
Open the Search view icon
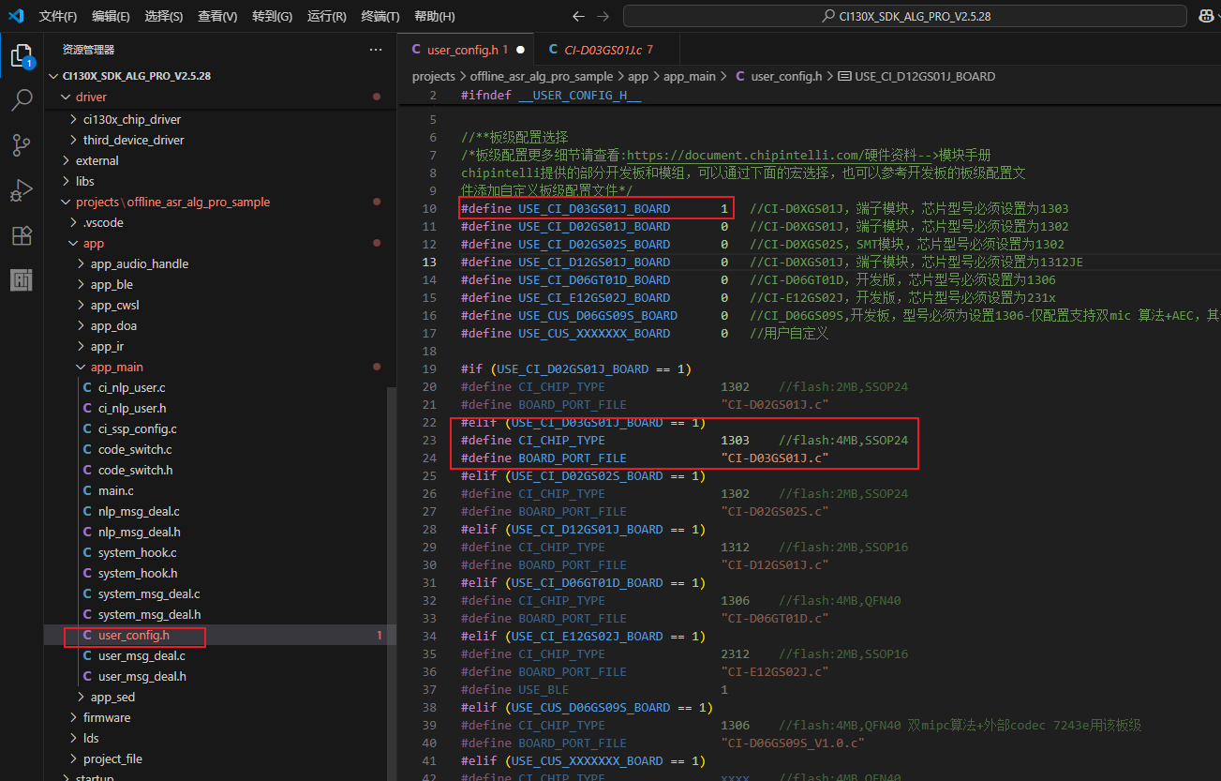click(22, 99)
